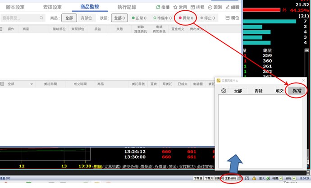Expand the 全部 dropdown in order list
This screenshot has height=188, width=311.
coord(32,84)
